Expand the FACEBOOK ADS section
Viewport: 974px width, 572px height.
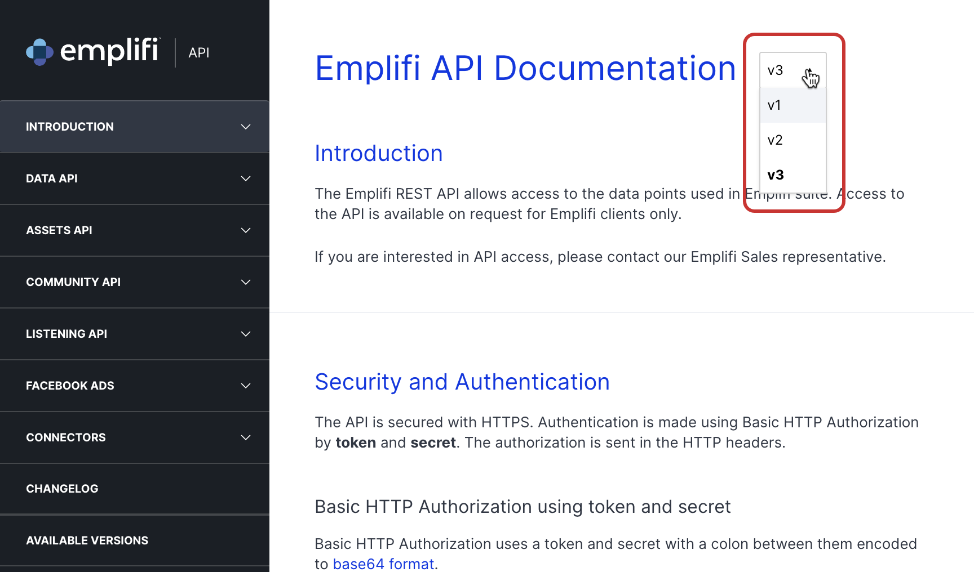click(x=135, y=386)
